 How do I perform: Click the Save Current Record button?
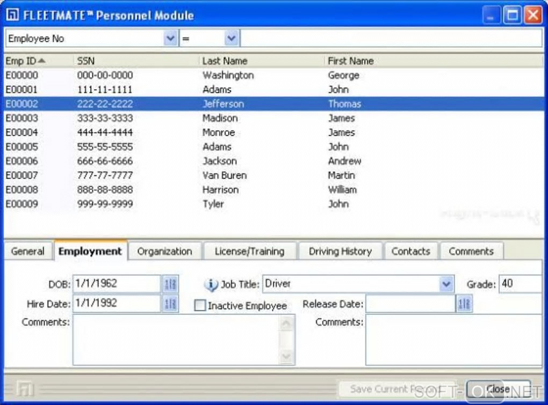point(397,389)
